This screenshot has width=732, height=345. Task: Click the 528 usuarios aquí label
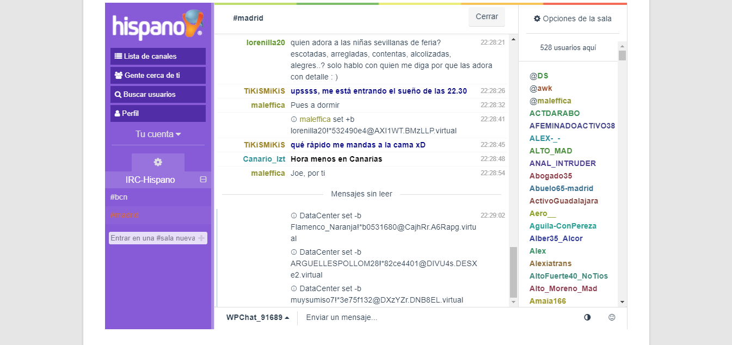(568, 47)
